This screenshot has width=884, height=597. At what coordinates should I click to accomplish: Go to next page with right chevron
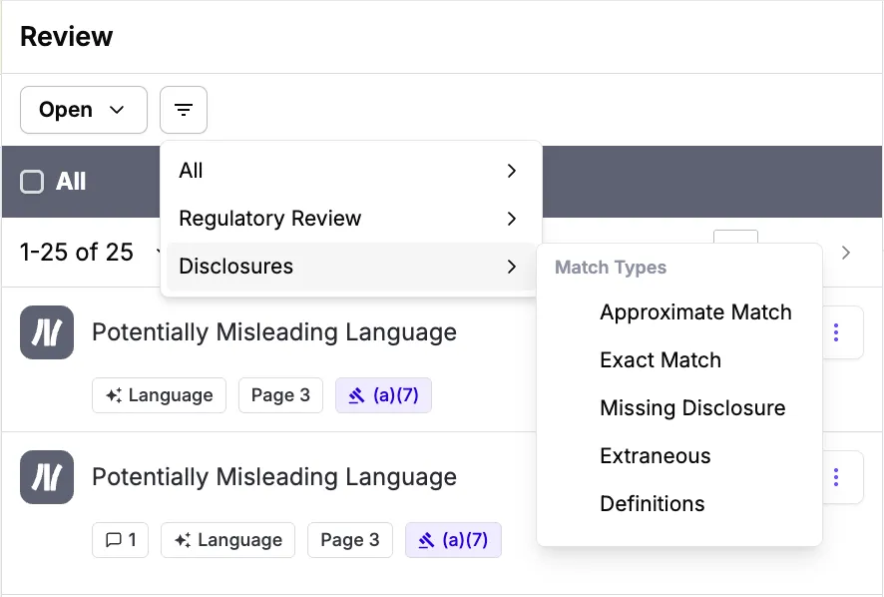click(x=846, y=253)
